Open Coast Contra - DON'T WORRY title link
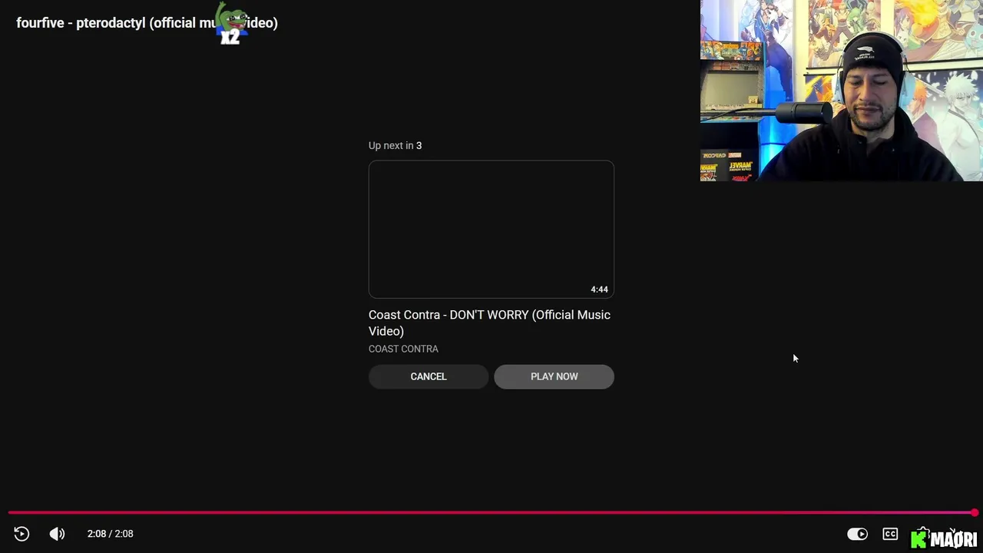The width and height of the screenshot is (983, 553). 489,323
